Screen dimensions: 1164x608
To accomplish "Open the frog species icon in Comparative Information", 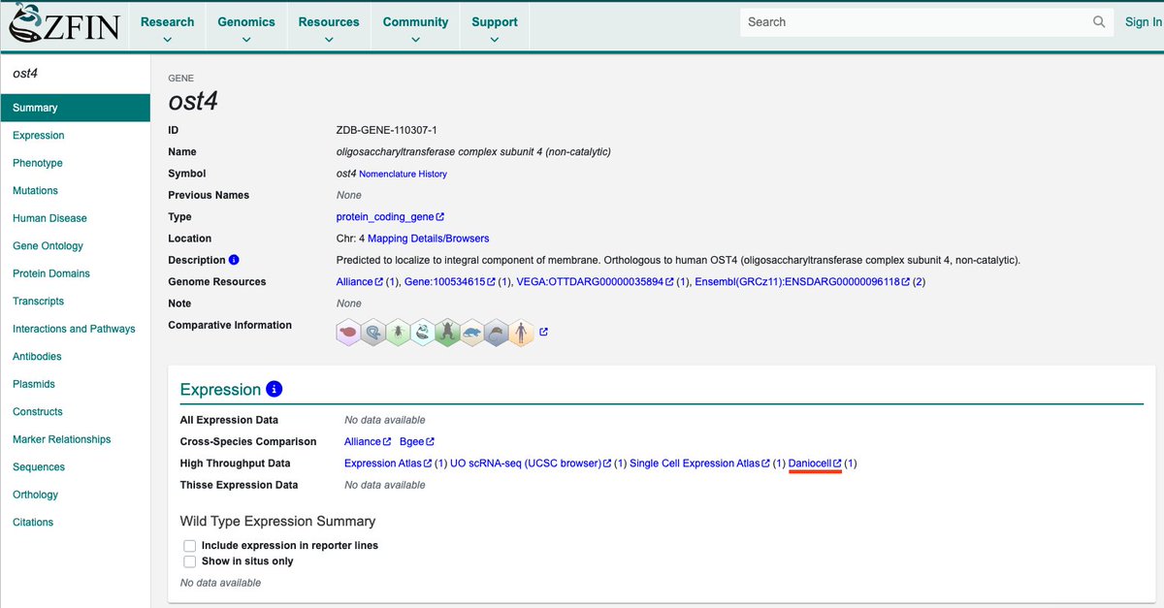I will [446, 332].
